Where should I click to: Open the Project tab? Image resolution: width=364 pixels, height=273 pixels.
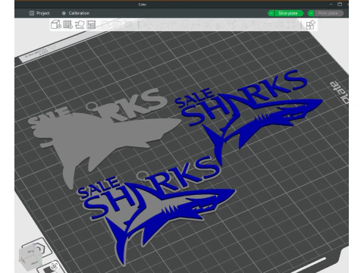pos(39,13)
